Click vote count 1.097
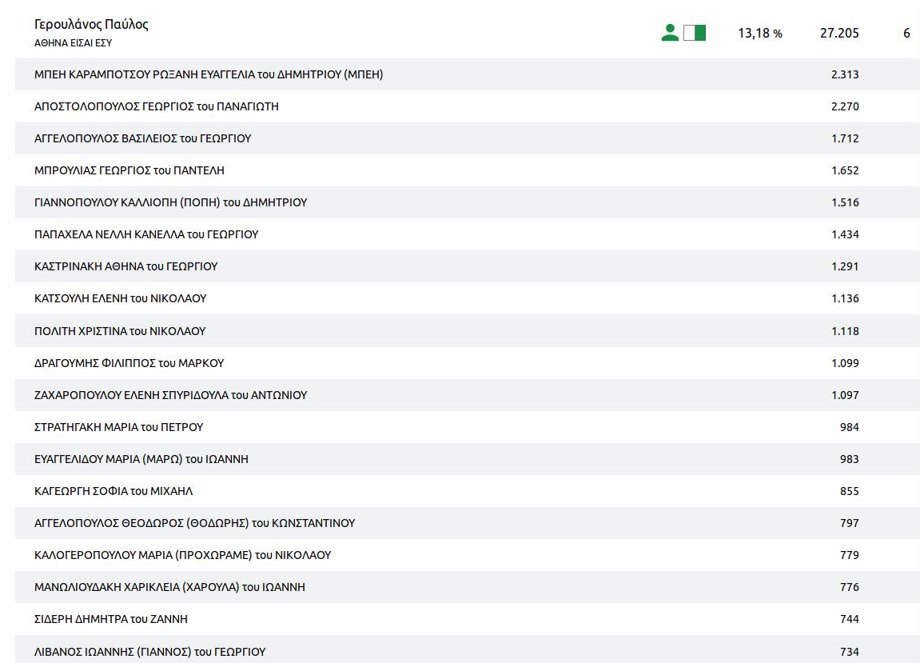The image size is (920, 663). (x=845, y=395)
